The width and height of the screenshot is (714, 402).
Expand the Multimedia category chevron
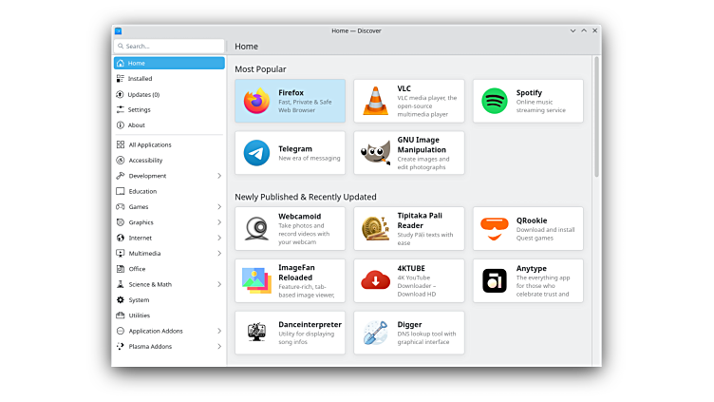[219, 254]
